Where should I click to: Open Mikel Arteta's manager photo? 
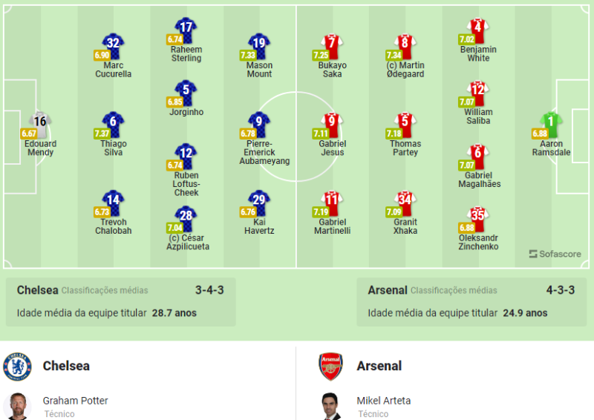click(331, 407)
